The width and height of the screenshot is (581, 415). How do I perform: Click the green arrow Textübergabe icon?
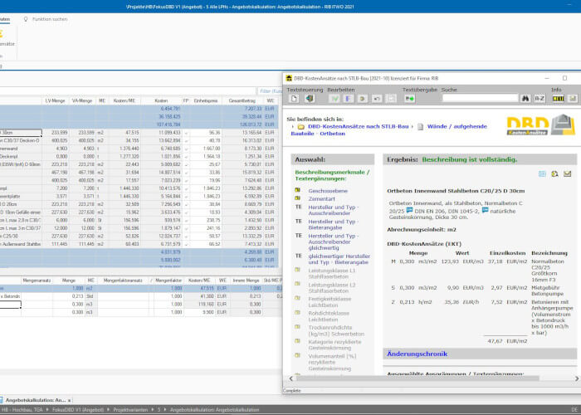tap(409, 99)
